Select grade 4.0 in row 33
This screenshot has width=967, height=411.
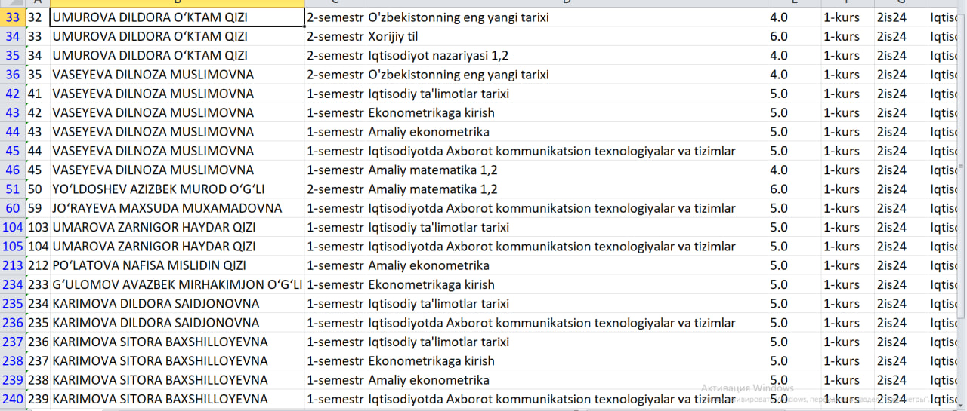(x=794, y=17)
